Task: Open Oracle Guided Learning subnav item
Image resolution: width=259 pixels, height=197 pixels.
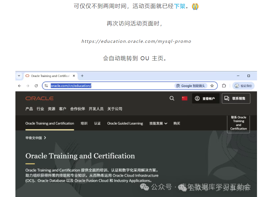Action: tap(125, 123)
